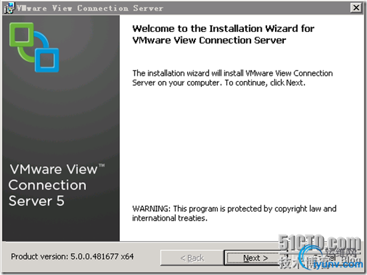Click the Next button
Viewport: 367px width, 275px height.
(x=255, y=258)
